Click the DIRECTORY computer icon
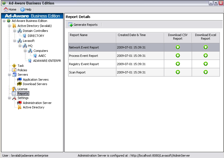224x158 pixels. pyautogui.click(x=24, y=36)
